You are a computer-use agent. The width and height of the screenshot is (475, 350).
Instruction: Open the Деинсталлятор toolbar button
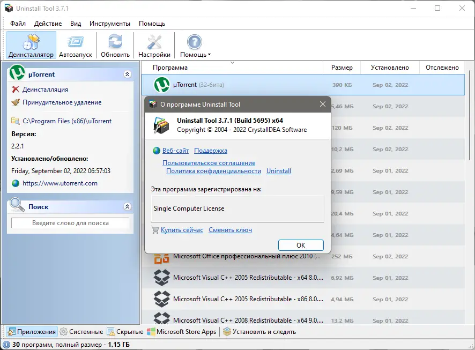point(31,45)
